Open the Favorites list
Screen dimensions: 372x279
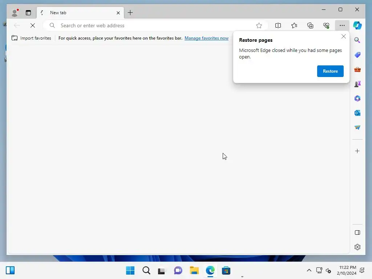(x=294, y=25)
